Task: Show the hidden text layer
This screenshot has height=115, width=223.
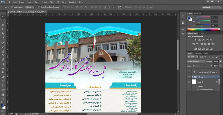Action: [x=189, y=72]
